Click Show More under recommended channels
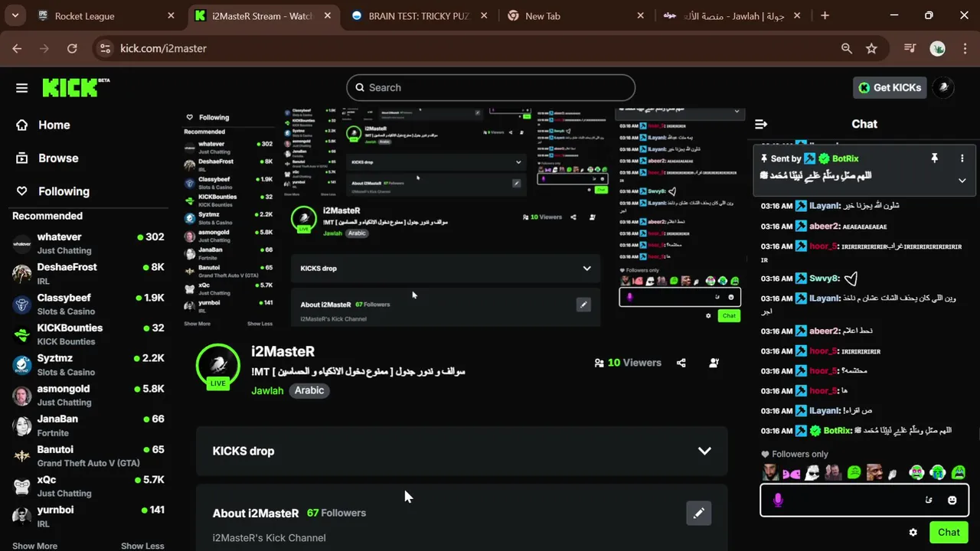The height and width of the screenshot is (551, 980). tap(34, 546)
